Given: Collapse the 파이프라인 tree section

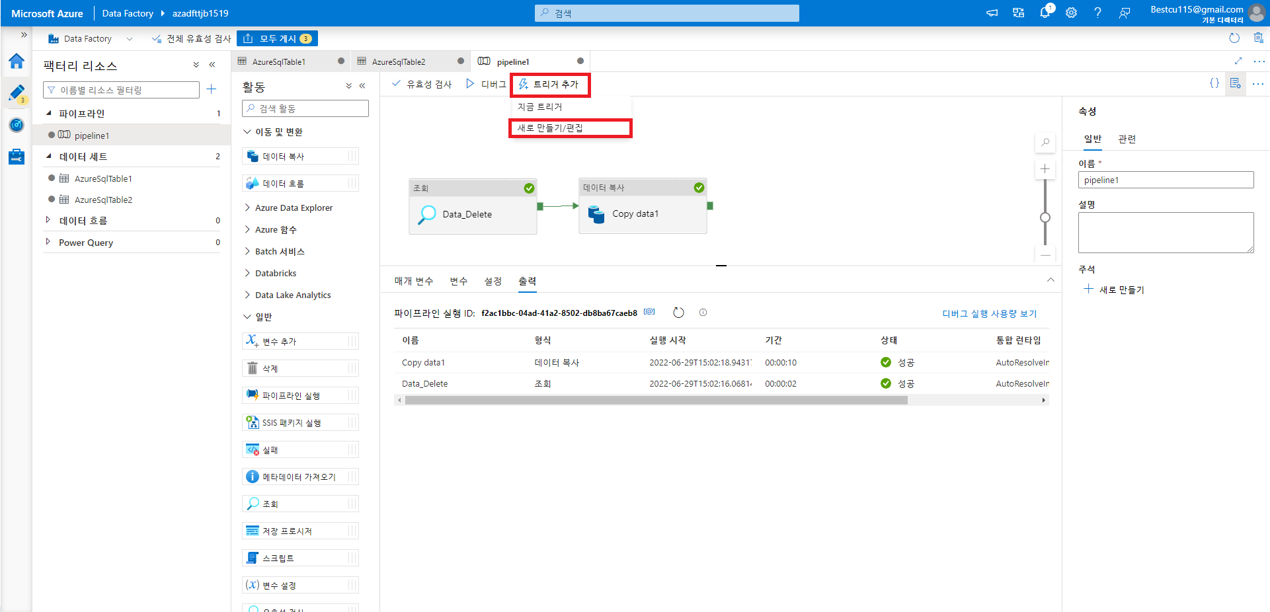Looking at the screenshot, I should click(x=49, y=113).
